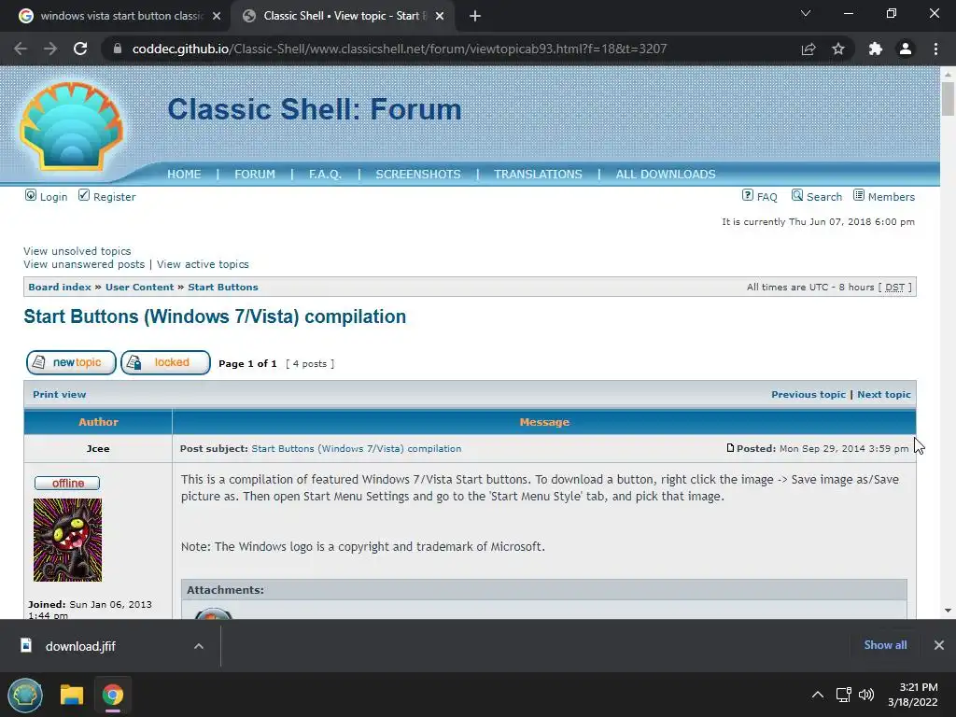Show hidden system tray icons
This screenshot has height=717, width=956.
(x=818, y=695)
